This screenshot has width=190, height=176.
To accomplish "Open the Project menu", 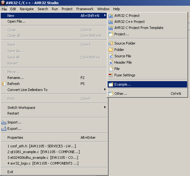I will click(67, 9).
